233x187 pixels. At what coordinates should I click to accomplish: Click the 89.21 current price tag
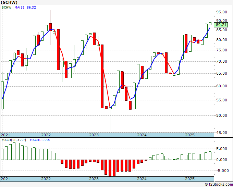(x=221, y=25)
